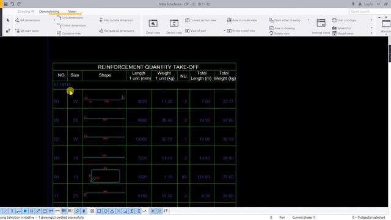The image size is (391, 220).
Task: Click the arrows icon ending the bottom toolbar
Action: (166, 211)
